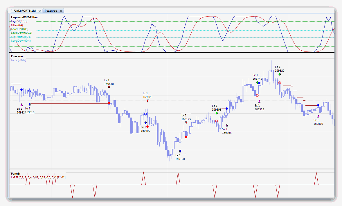This screenshot has width=342, height=206.
Task: Click the green Se 1 169920 arrow
Action: [280, 74]
